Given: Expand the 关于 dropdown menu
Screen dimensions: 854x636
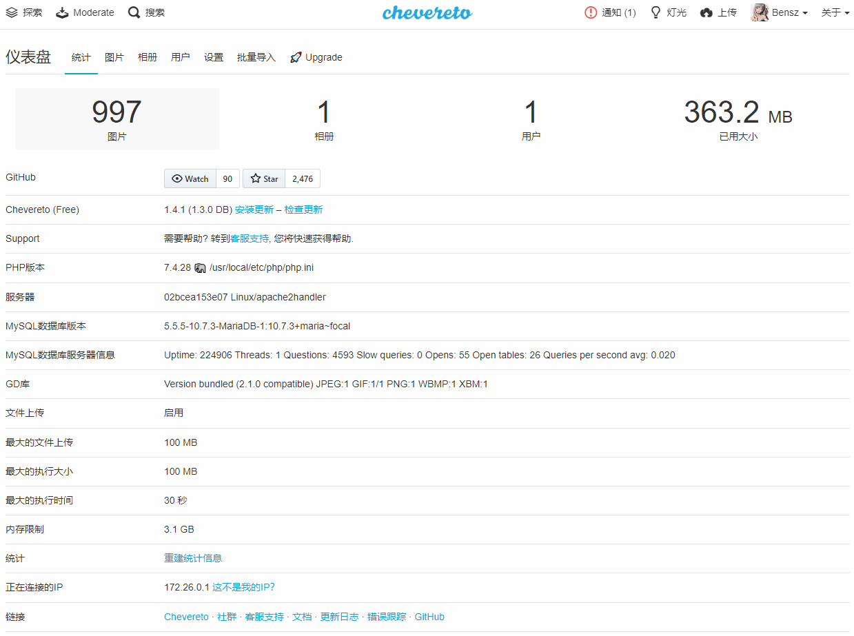Looking at the screenshot, I should click(835, 12).
